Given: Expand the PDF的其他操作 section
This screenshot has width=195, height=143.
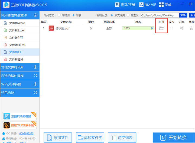Looking at the screenshot, I should pyautogui.click(x=35, y=76).
